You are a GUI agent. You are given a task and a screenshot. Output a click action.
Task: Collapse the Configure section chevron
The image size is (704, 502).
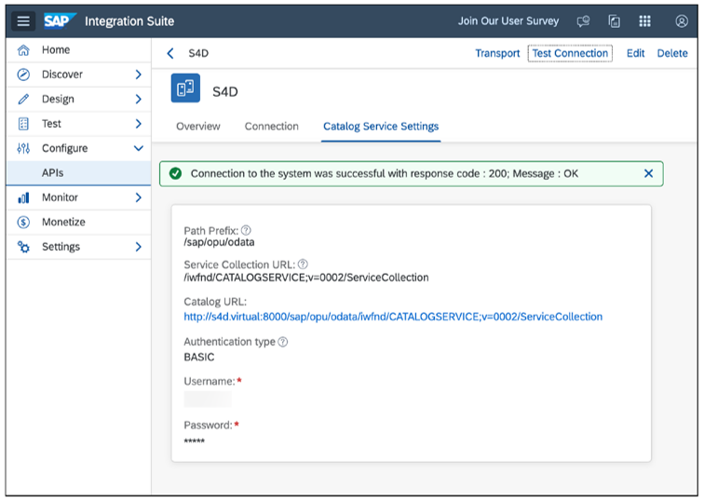point(138,148)
